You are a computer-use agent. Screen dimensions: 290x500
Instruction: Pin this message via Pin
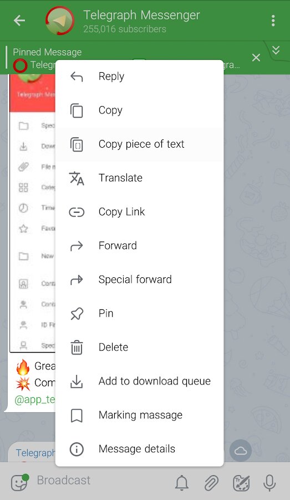click(x=139, y=313)
